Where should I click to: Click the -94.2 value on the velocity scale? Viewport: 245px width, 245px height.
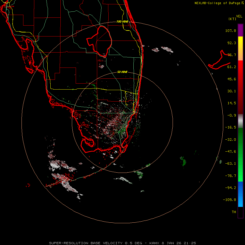click(x=231, y=188)
